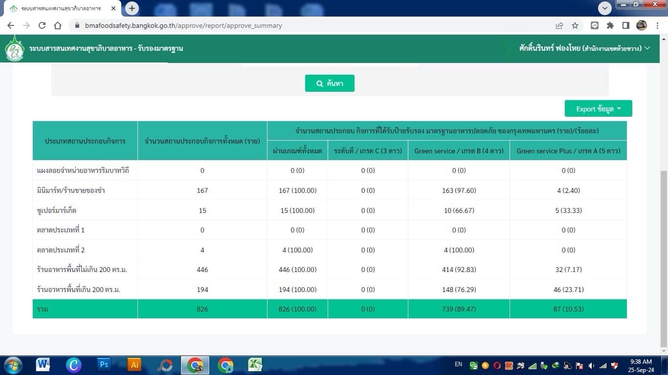The height and width of the screenshot is (375, 668).
Task: Toggle the Chrome side panel icon
Action: click(625, 25)
